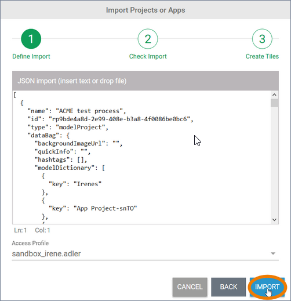Click the sandbox_irene.adler profile value
291x301 pixels.
point(46,253)
